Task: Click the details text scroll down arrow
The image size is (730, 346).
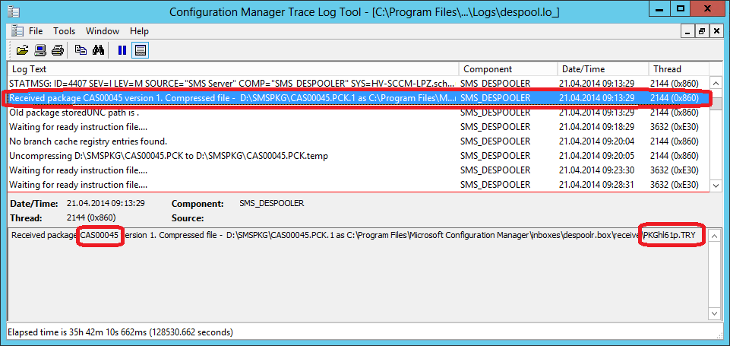Action: (715, 313)
